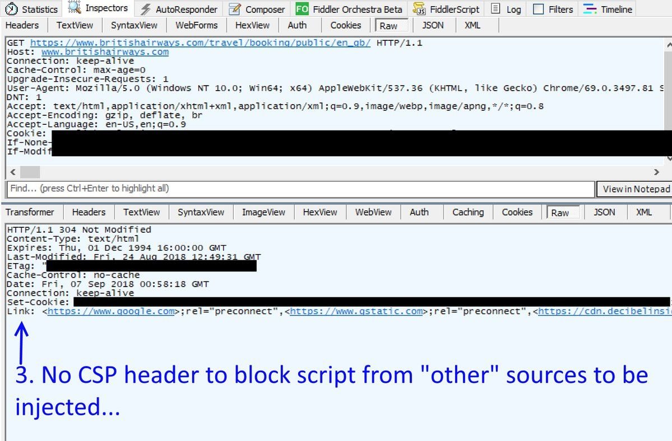Select request Headers inspector tab
This screenshot has height=441, width=672.
click(x=22, y=25)
